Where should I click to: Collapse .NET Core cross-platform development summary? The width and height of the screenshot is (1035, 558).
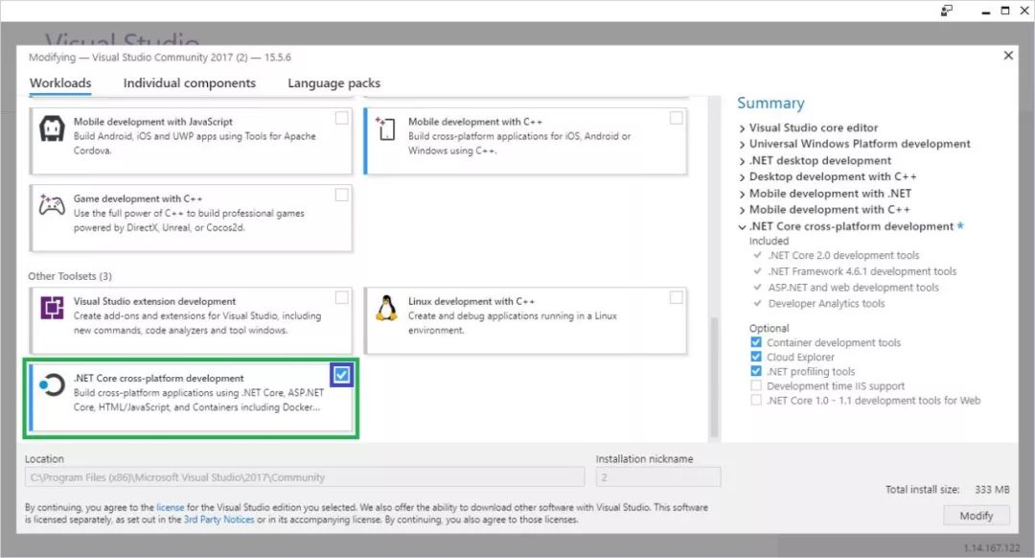pos(742,226)
